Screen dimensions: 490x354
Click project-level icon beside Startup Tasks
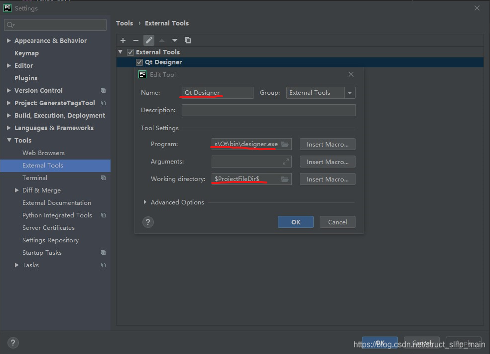[103, 253]
